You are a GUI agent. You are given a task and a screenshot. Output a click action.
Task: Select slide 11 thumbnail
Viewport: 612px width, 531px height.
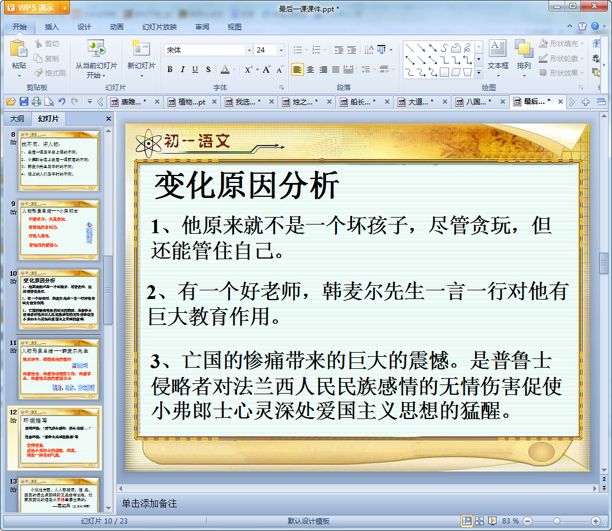click(58, 369)
